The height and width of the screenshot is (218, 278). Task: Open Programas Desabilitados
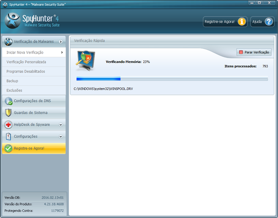pos(34,71)
